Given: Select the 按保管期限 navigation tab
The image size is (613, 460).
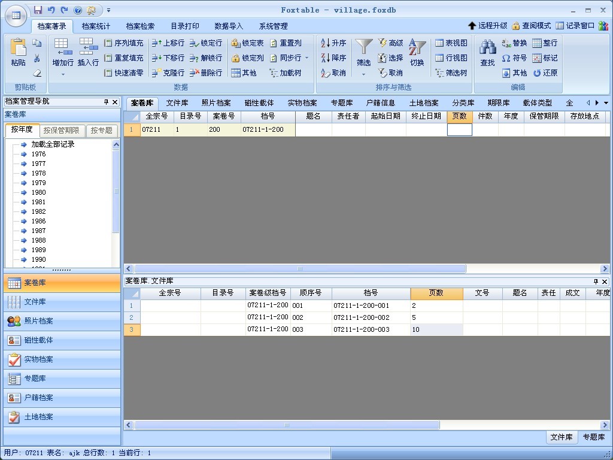Looking at the screenshot, I should (x=62, y=130).
